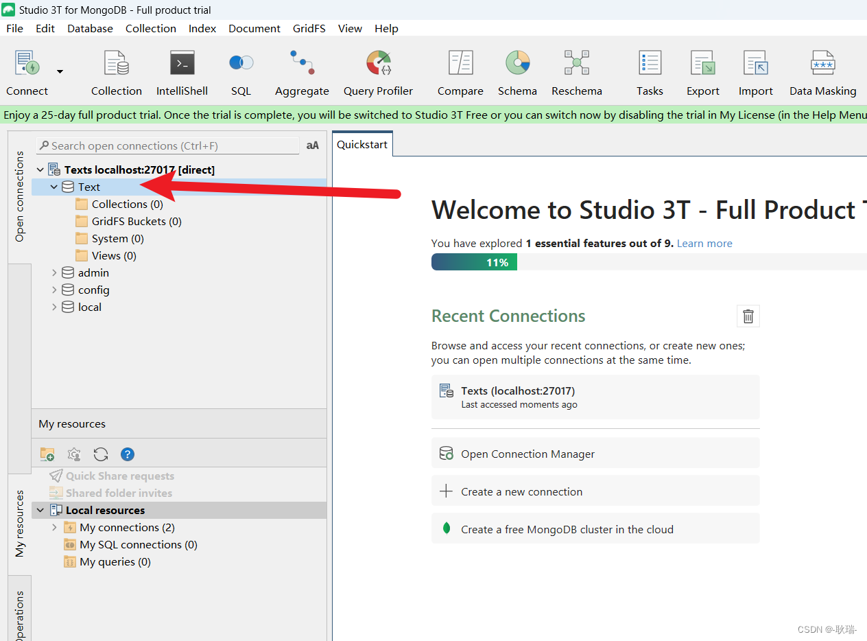Select My connections (2) row
This screenshot has width=867, height=641.
(180, 527)
